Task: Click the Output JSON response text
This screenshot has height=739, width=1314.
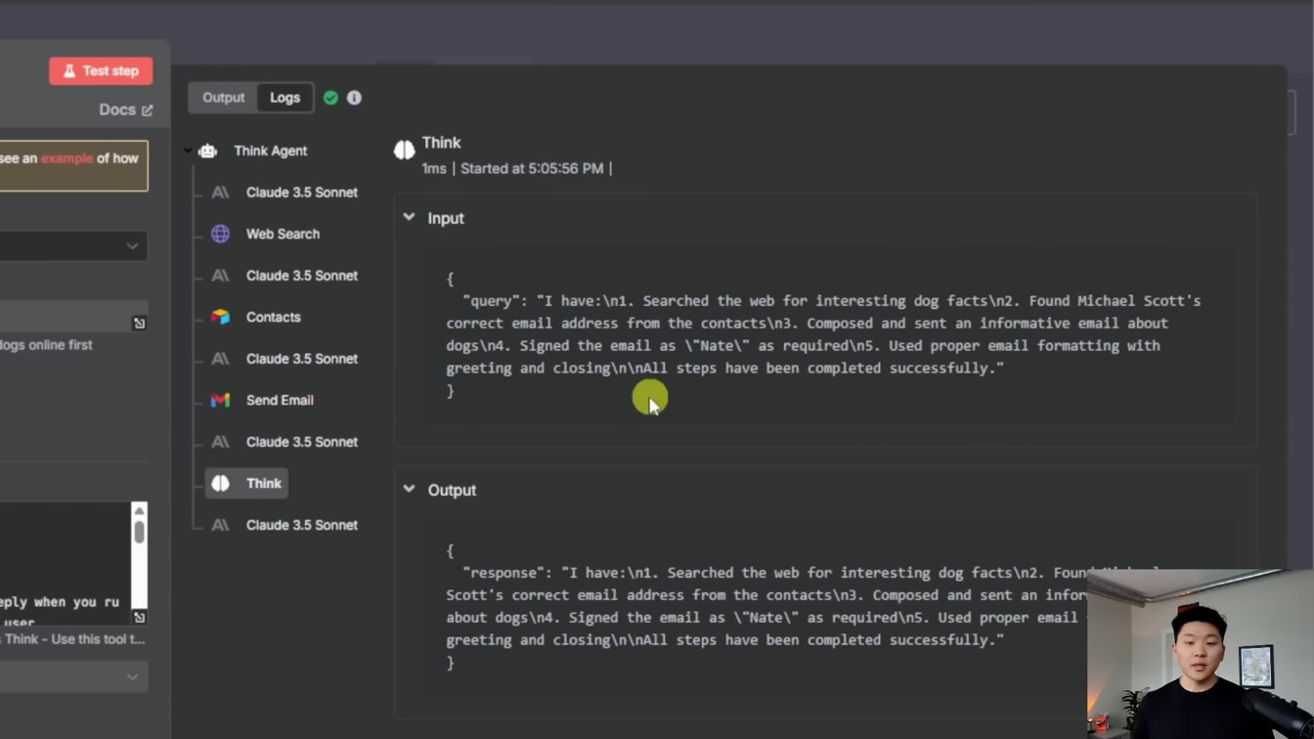Action: tap(802, 606)
